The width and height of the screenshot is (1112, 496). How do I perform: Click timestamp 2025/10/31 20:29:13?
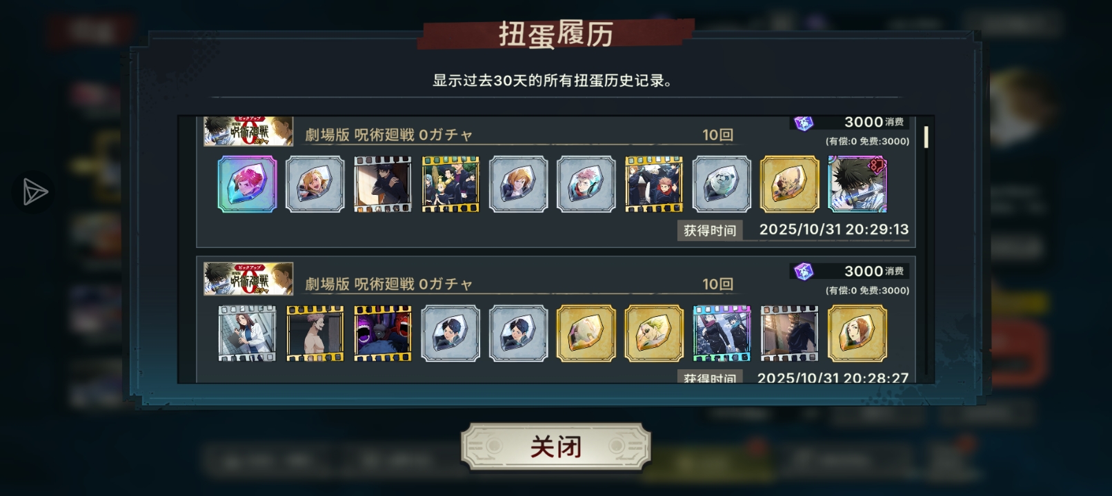pyautogui.click(x=834, y=229)
